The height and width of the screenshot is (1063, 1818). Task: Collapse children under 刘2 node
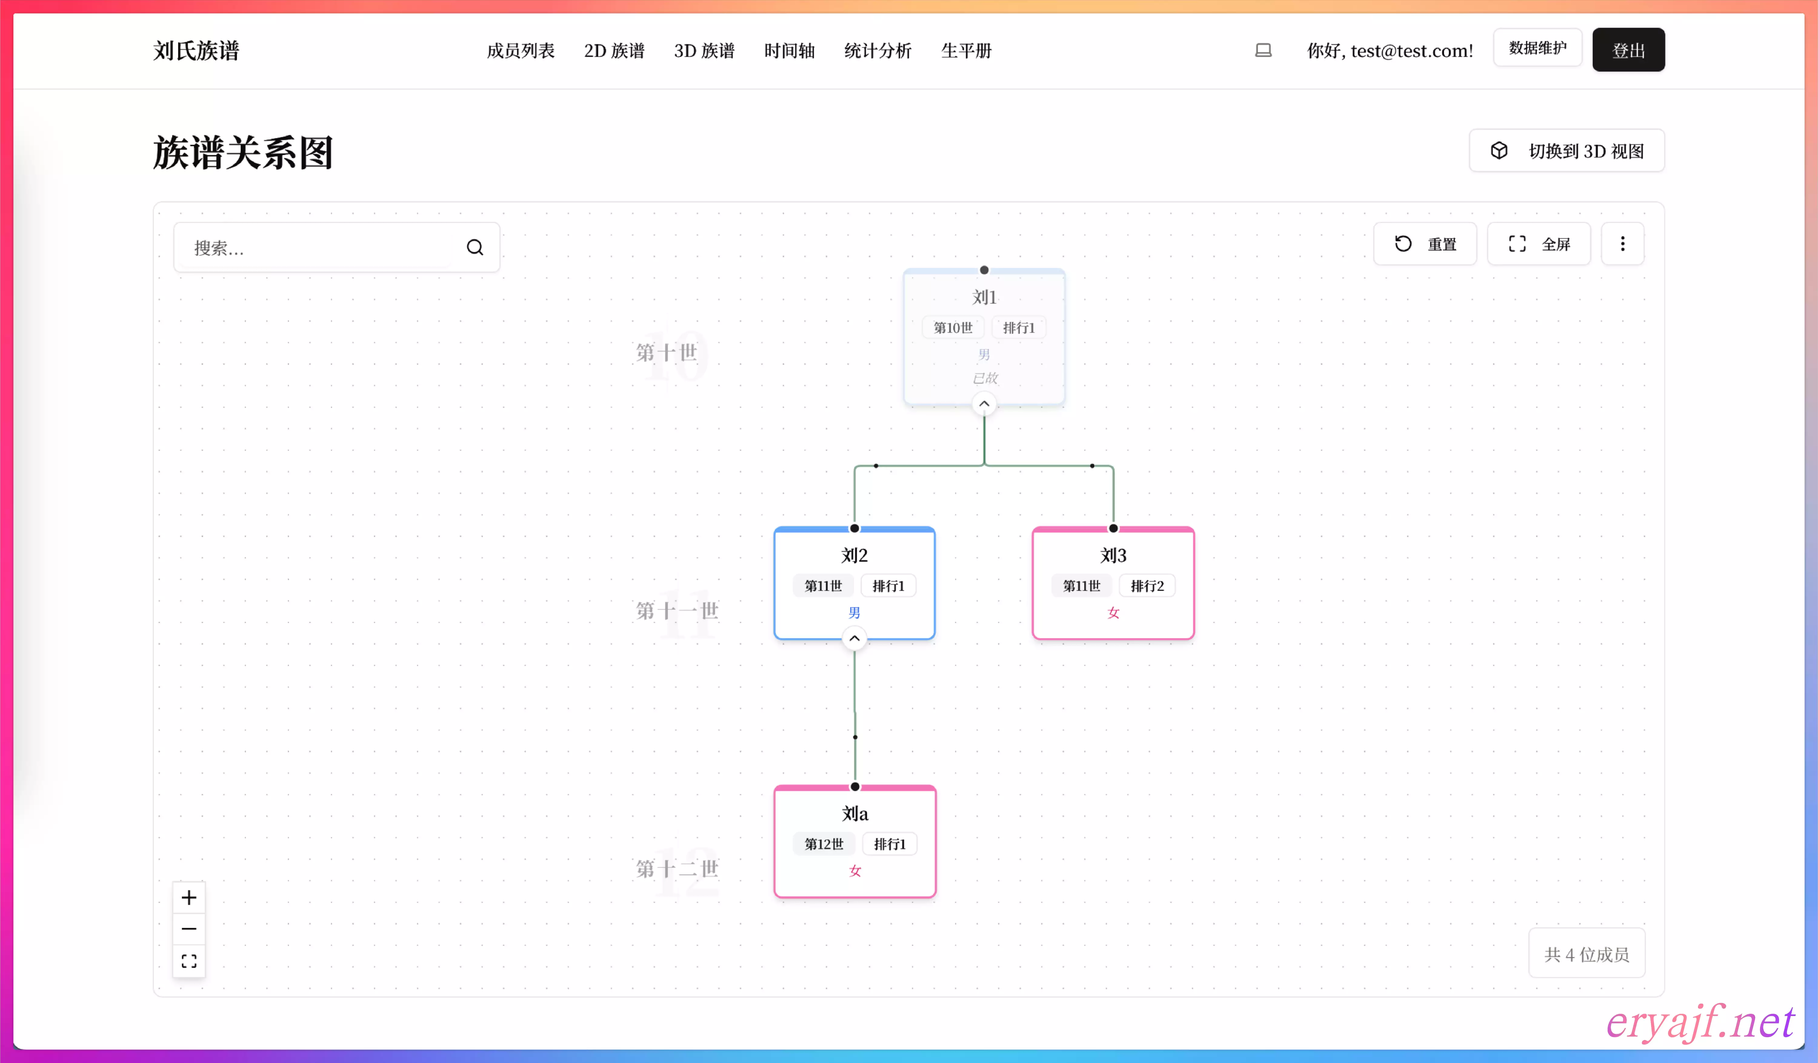tap(854, 639)
